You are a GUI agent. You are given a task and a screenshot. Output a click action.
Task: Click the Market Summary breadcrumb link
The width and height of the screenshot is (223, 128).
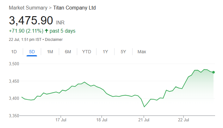click(x=27, y=8)
